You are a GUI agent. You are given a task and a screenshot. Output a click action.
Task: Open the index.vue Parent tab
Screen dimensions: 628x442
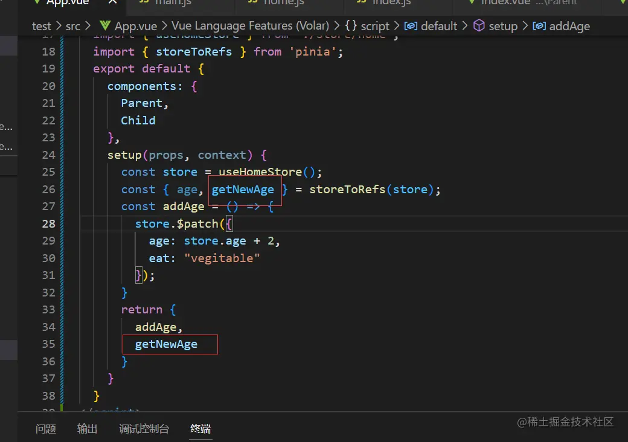(x=528, y=3)
